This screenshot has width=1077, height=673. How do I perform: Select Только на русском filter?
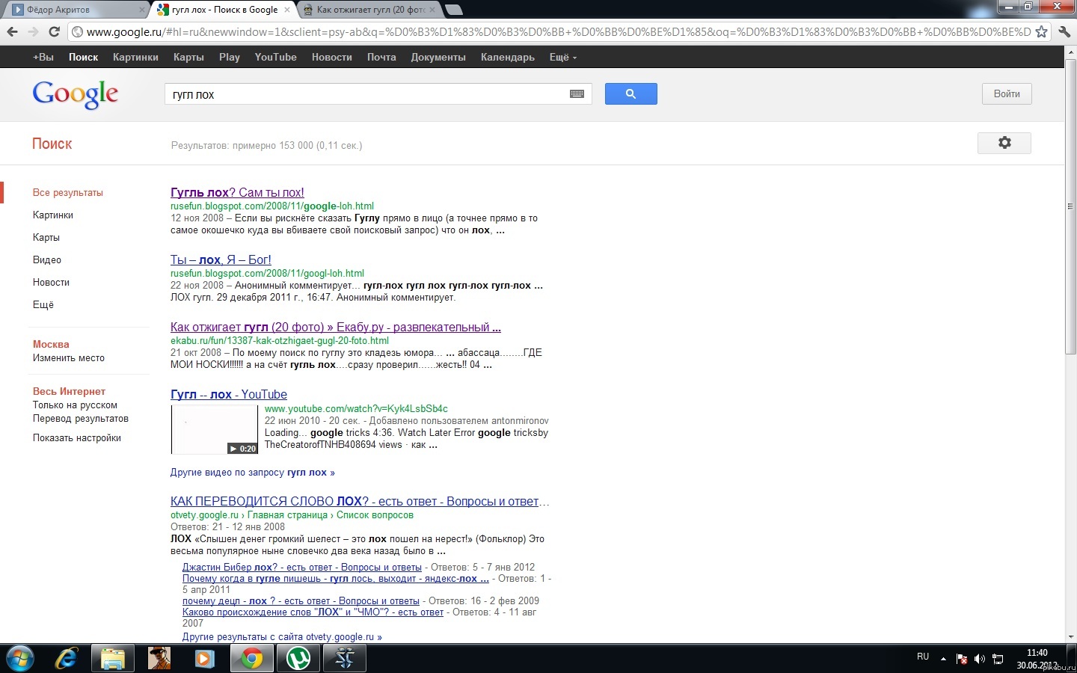[75, 405]
